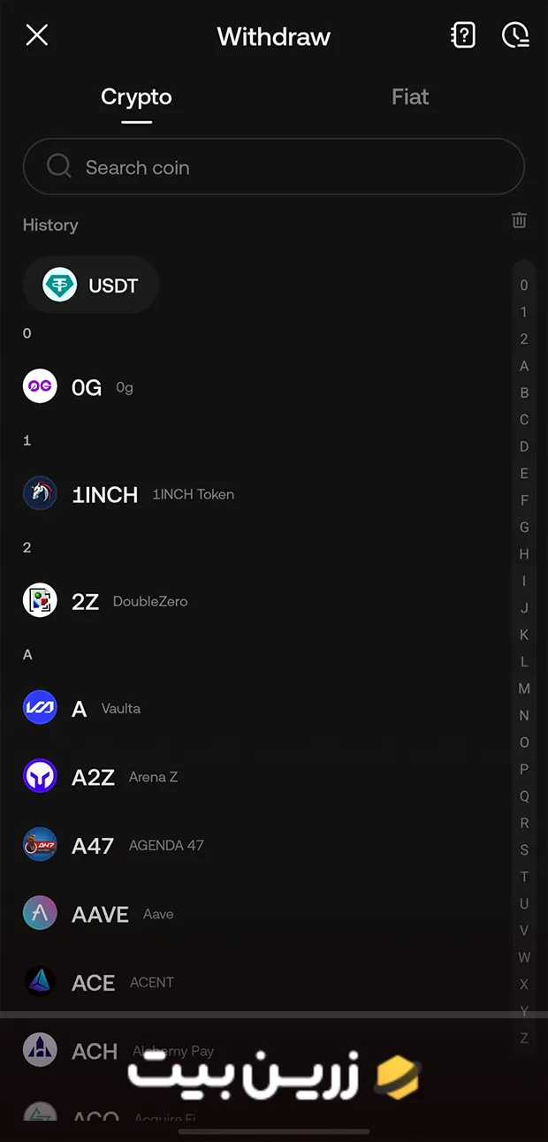Open withdrawal history clock icon

click(x=515, y=35)
